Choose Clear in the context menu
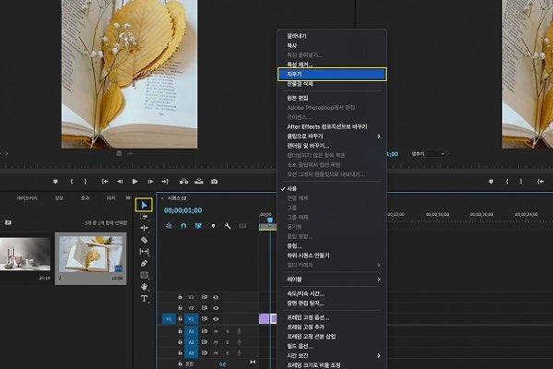Screen dimensions: 553x369 pyautogui.click(x=332, y=74)
